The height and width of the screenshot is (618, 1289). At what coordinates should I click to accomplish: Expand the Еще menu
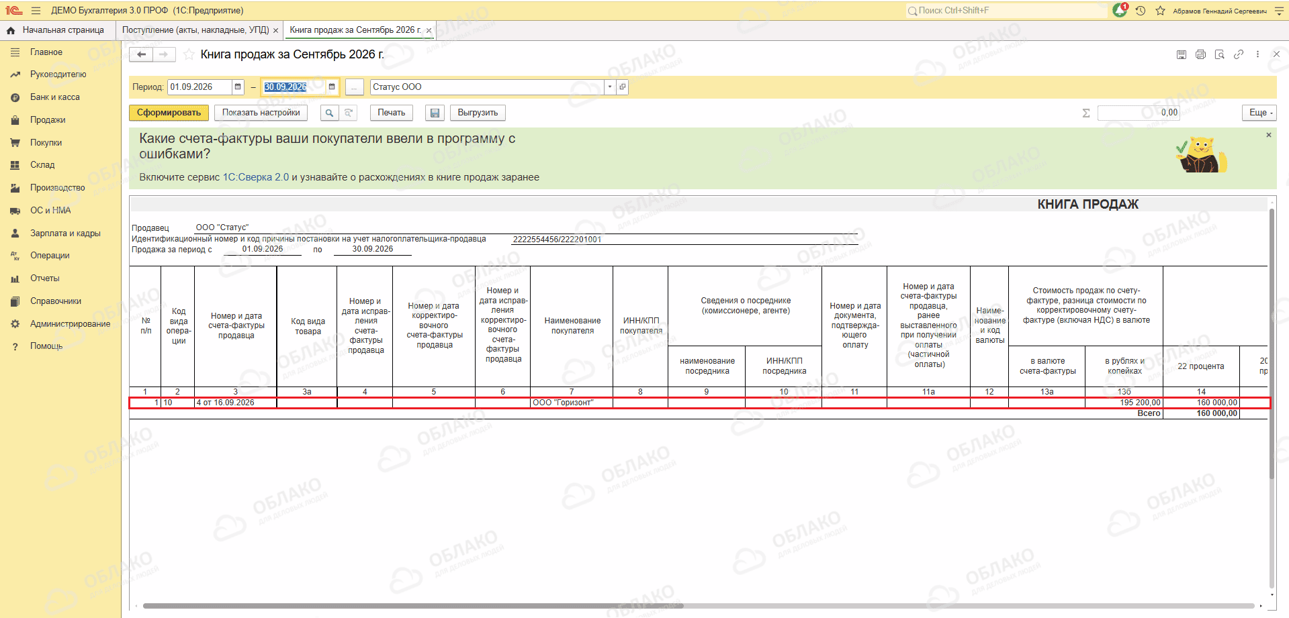tap(1259, 113)
